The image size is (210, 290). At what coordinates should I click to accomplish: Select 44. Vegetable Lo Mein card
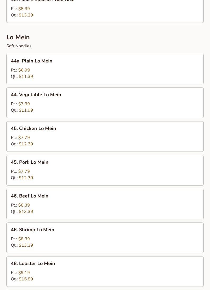[x=105, y=103]
